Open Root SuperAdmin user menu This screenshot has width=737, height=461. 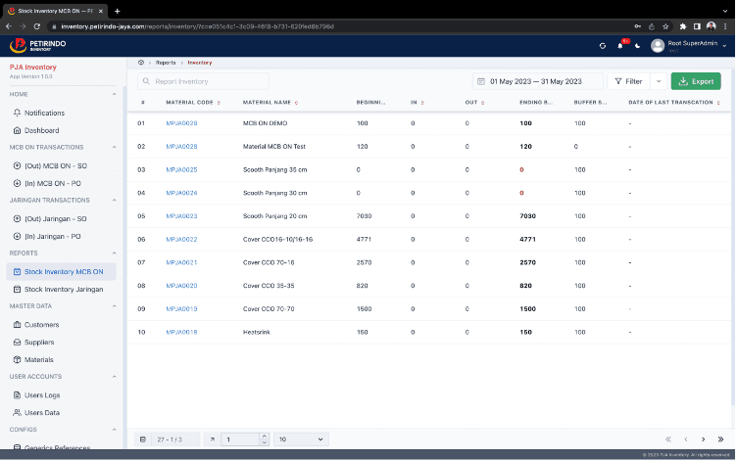[689, 46]
